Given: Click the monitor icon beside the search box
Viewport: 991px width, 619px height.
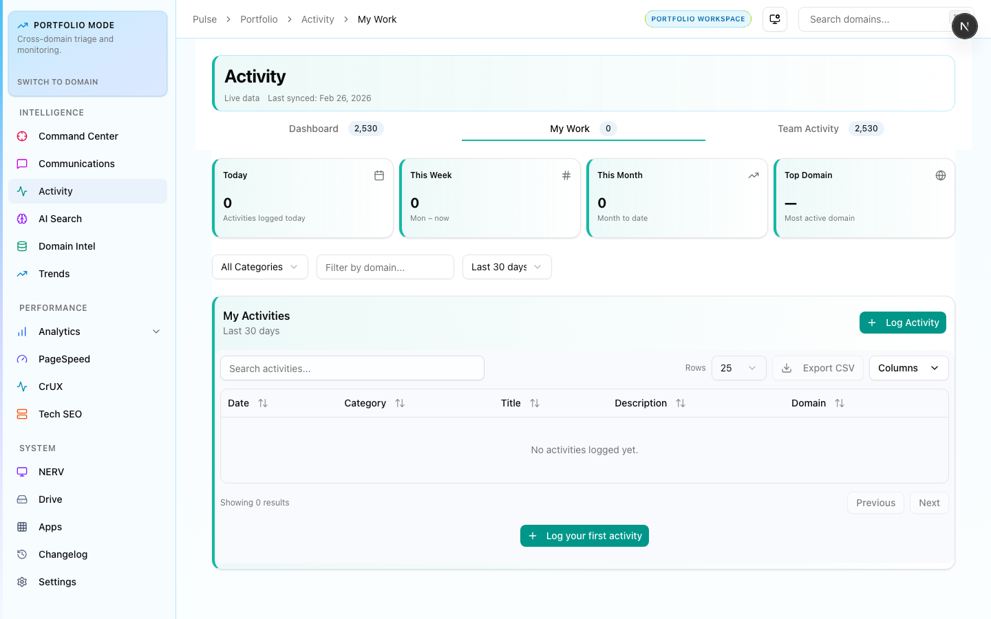Looking at the screenshot, I should pyautogui.click(x=775, y=19).
